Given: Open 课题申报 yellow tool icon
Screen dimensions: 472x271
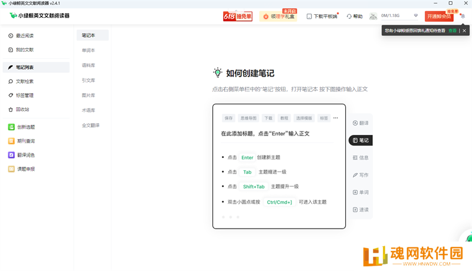Looking at the screenshot, I should [11, 169].
